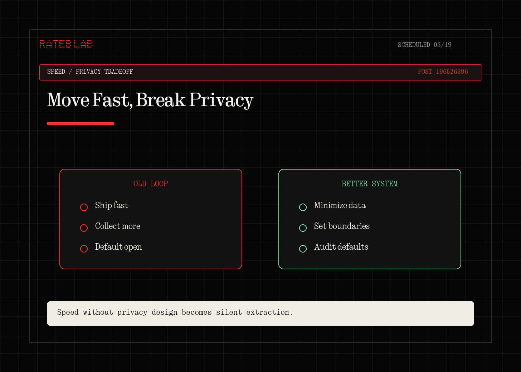
Task: Click the RATED LAB dotted logo
Action: (x=66, y=44)
